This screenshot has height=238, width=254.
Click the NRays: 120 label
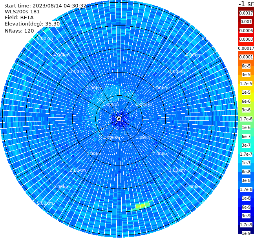tap(19, 31)
